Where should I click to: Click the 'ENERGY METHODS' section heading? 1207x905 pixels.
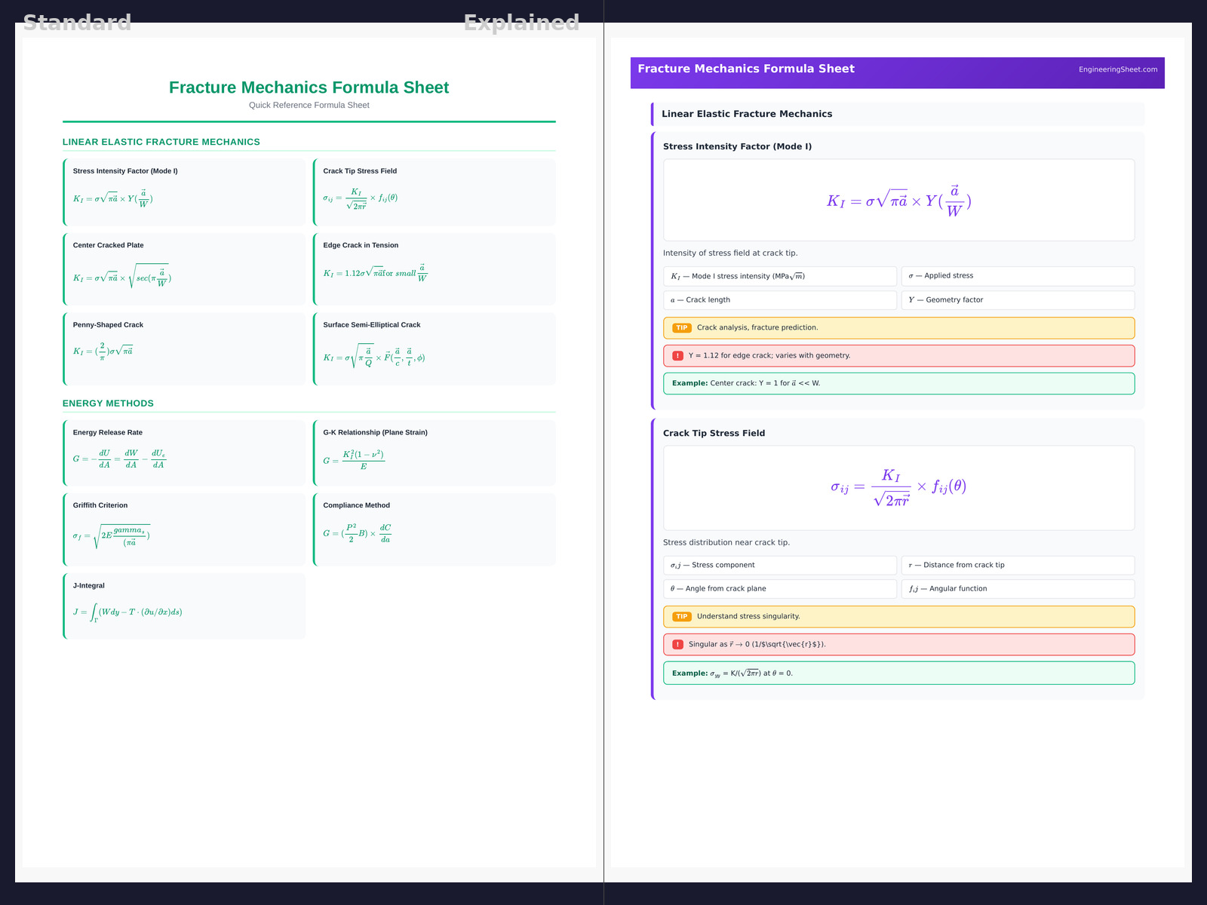point(108,403)
